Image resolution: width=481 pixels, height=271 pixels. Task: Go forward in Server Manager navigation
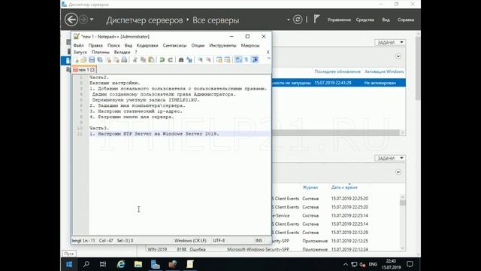[83, 20]
